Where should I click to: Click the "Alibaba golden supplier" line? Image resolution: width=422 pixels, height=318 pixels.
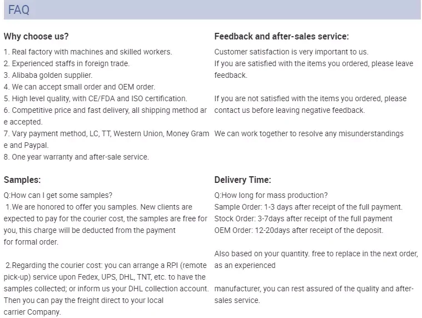pyautogui.click(x=48, y=75)
